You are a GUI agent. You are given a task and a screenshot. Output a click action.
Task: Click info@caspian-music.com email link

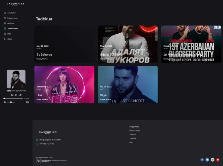click(50, 140)
